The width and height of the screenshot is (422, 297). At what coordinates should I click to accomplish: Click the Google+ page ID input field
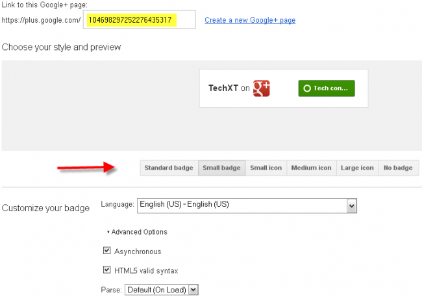point(139,20)
